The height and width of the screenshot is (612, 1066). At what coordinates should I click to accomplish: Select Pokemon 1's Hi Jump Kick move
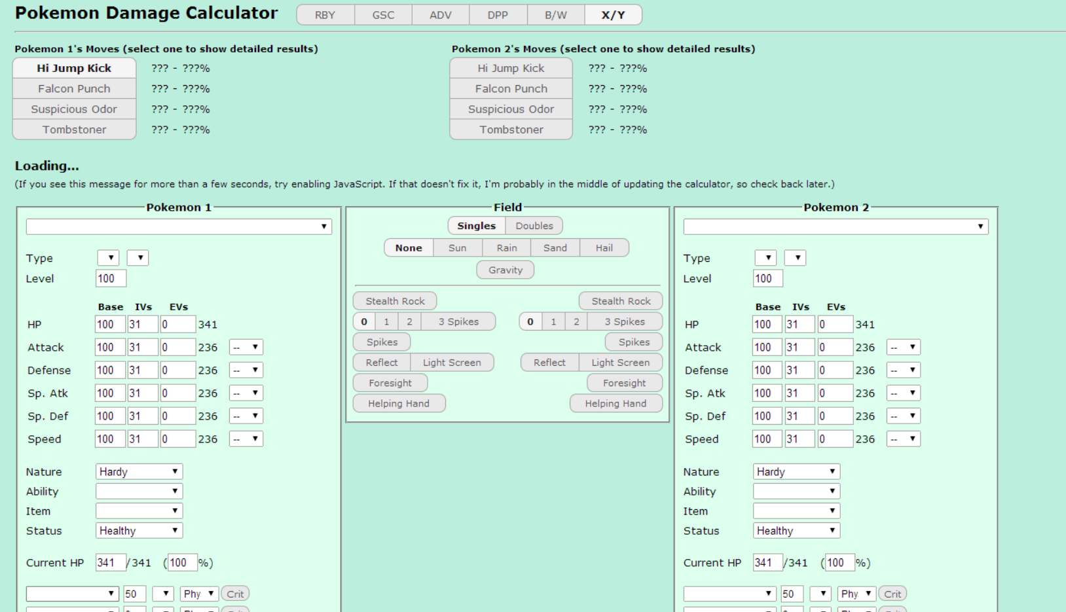click(x=74, y=68)
